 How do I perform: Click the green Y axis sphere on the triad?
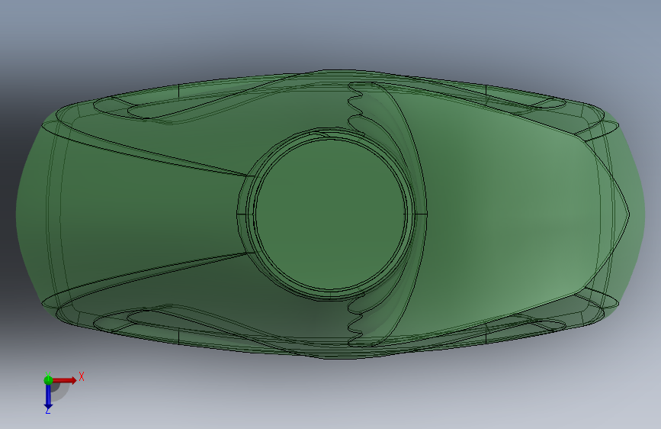[48, 379]
